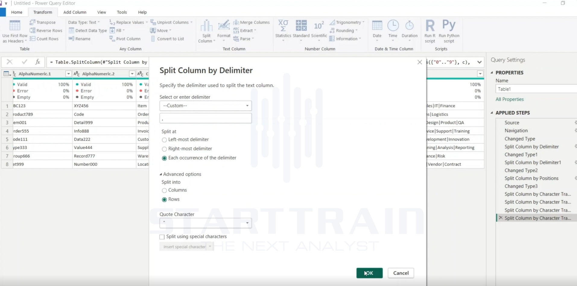The image size is (577, 286).
Task: Open the --Custom-- delimiter dropdown
Action: click(x=205, y=106)
